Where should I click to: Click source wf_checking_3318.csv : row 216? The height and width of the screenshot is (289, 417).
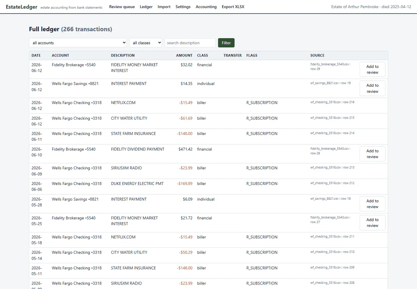pyautogui.click(x=332, y=102)
